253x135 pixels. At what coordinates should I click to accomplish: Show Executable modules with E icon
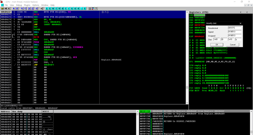pyautogui.click(x=50, y=8)
